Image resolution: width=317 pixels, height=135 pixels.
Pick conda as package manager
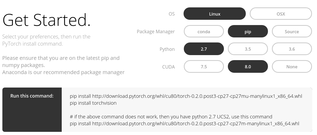(204, 31)
